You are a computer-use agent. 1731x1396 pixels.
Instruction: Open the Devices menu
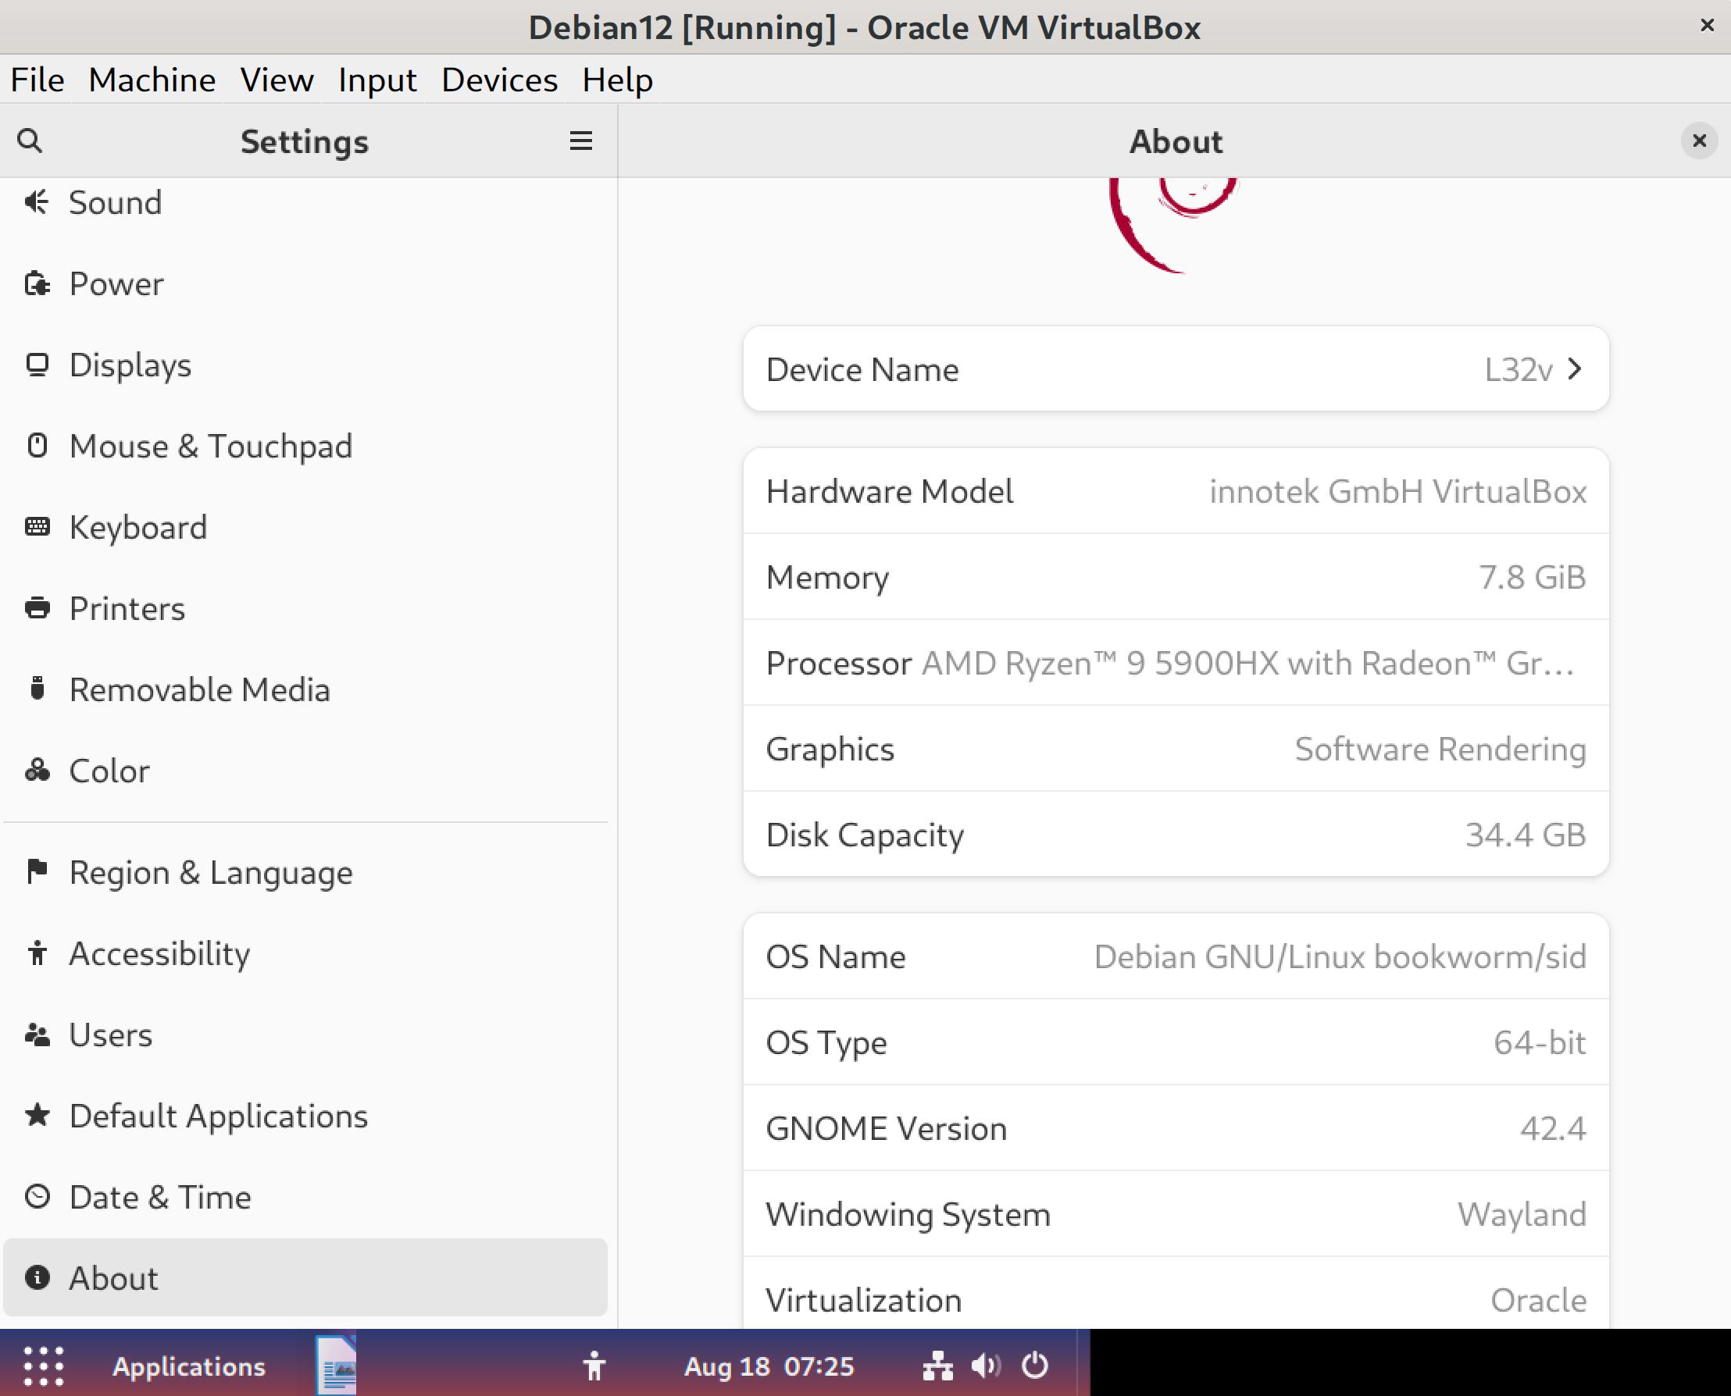(499, 80)
